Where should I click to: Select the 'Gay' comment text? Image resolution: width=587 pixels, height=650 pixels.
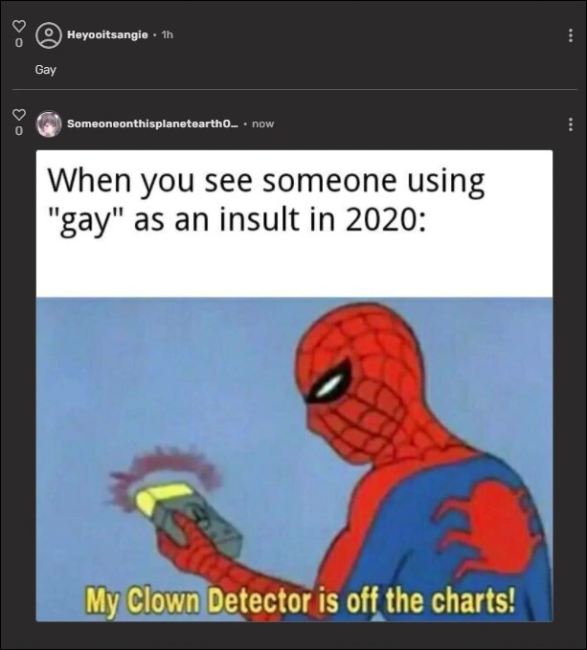pos(46,70)
